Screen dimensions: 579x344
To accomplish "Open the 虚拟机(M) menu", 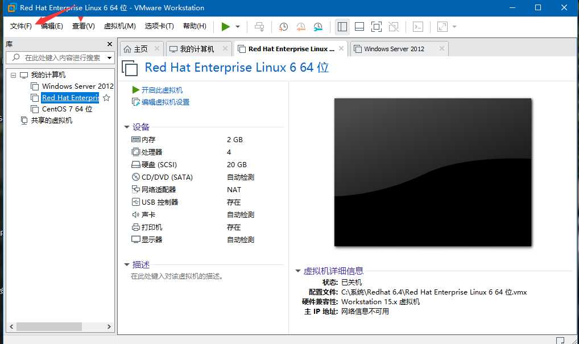I will [x=119, y=26].
